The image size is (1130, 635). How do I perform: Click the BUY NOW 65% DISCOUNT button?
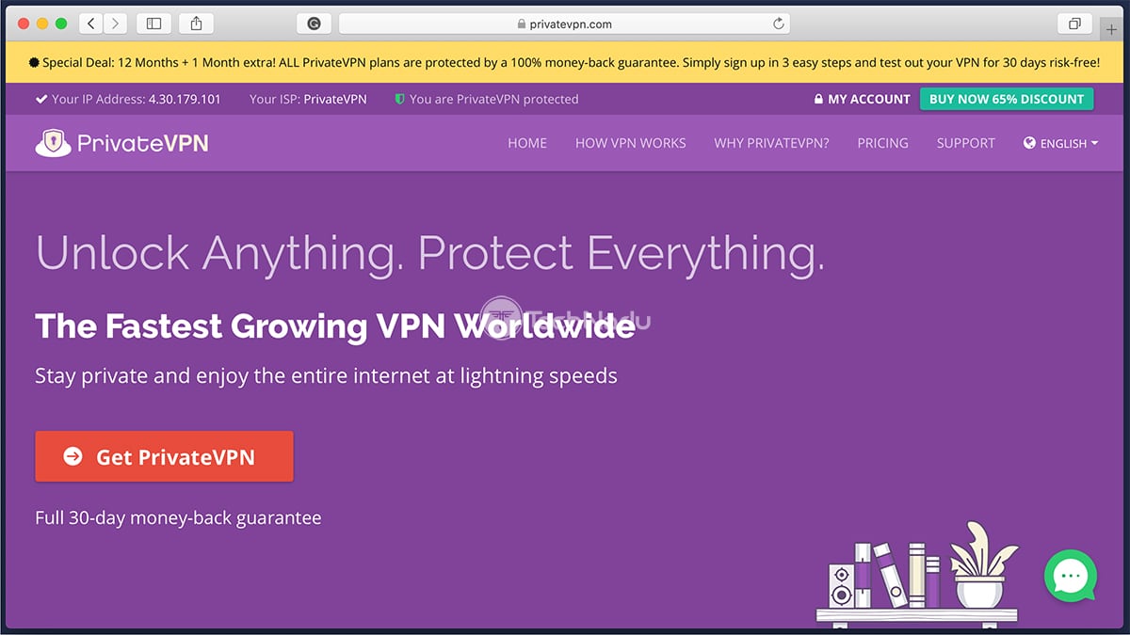tap(1006, 98)
